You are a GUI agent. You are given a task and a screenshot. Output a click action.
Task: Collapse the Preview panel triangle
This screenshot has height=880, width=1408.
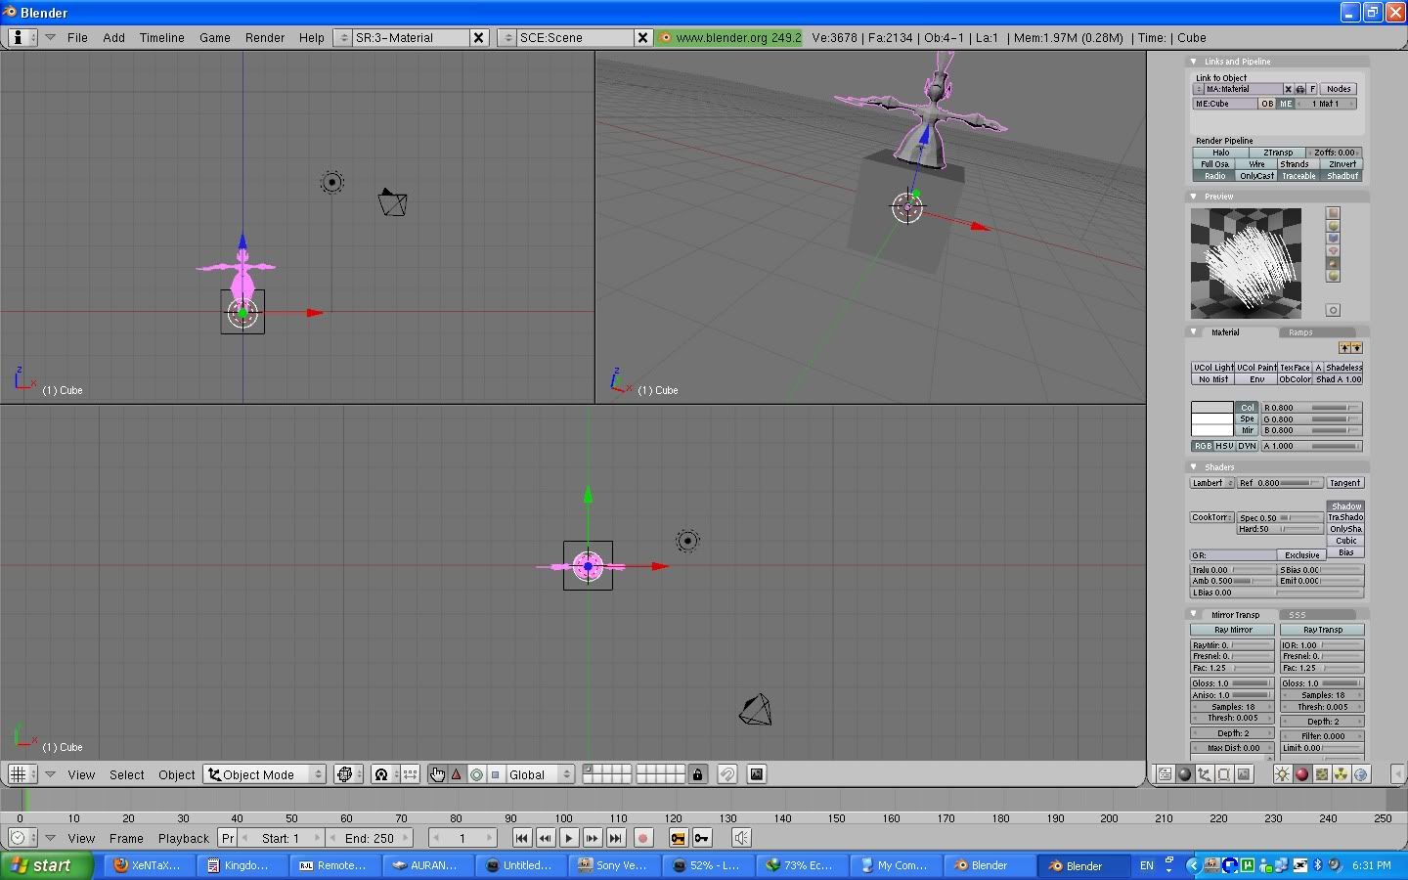pyautogui.click(x=1194, y=197)
